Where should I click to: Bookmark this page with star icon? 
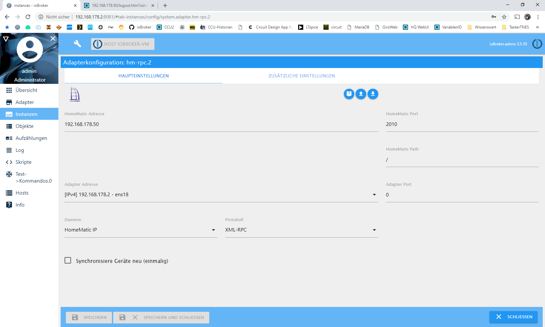point(504,17)
